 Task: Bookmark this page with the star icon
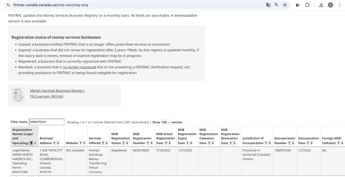pos(285,5)
